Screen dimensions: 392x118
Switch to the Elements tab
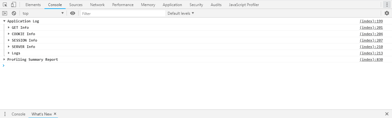[33, 5]
